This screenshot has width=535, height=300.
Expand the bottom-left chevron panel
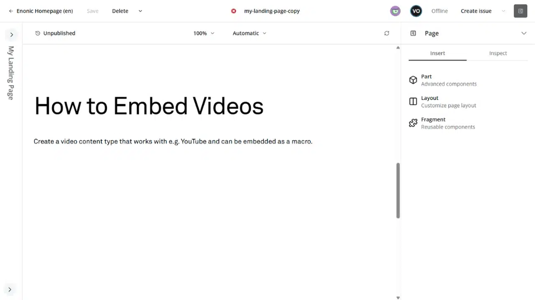pos(10,290)
